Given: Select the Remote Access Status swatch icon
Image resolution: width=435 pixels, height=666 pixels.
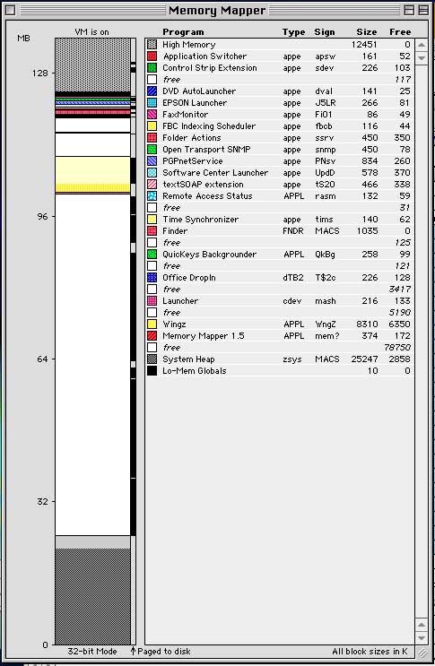Looking at the screenshot, I should [x=152, y=195].
